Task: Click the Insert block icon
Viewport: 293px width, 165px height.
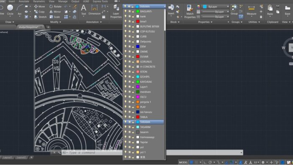Action: (171, 10)
